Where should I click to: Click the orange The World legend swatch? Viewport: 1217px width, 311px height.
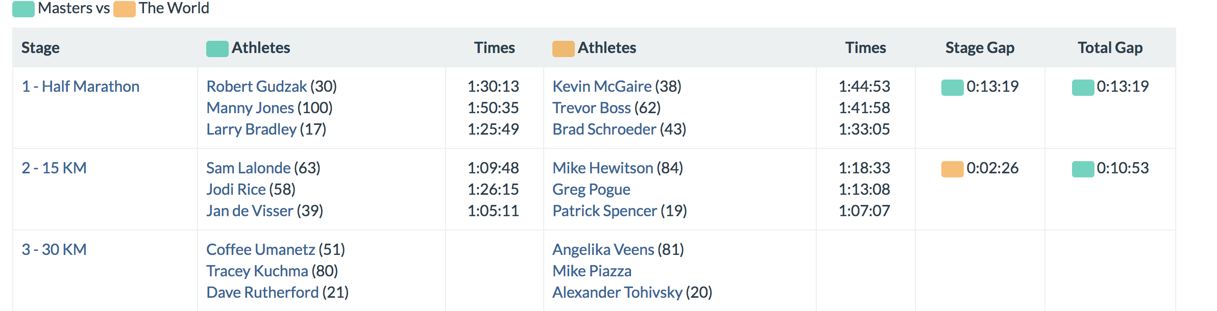(124, 9)
